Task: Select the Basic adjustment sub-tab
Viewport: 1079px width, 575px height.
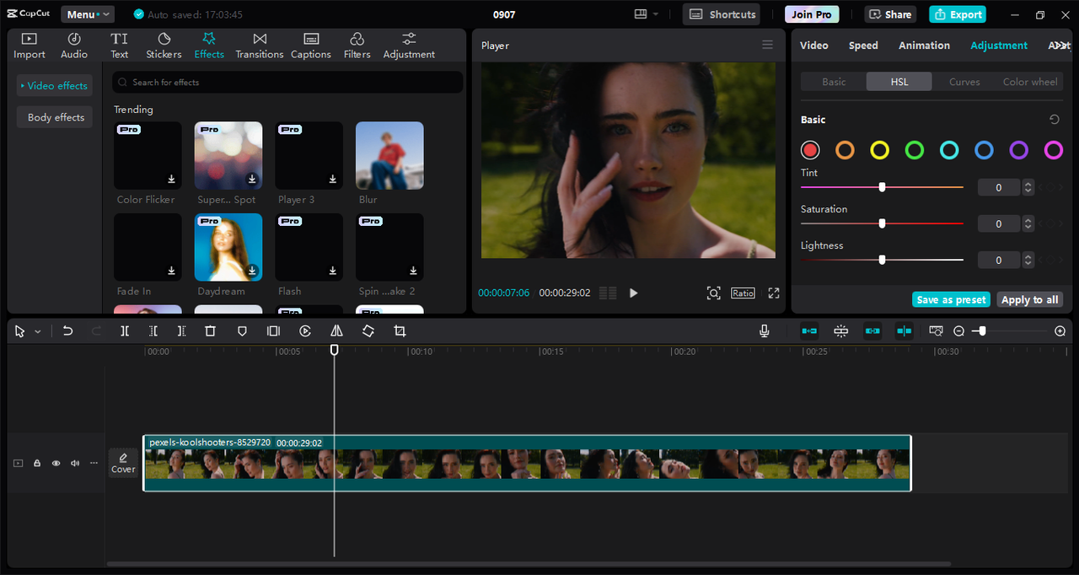Action: 834,82
